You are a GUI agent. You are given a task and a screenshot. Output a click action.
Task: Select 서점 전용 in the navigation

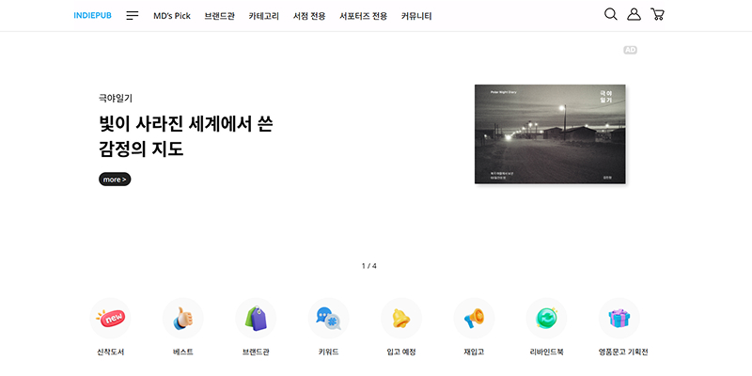tap(309, 15)
